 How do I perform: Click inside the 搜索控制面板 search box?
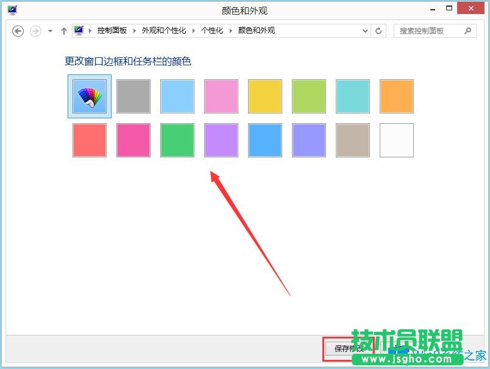421,30
